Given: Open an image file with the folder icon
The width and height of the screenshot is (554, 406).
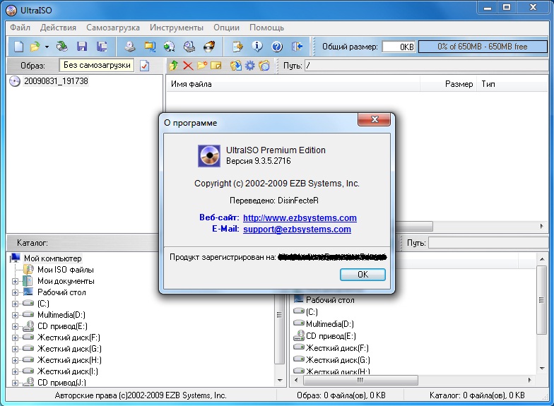Looking at the screenshot, I should [35, 47].
